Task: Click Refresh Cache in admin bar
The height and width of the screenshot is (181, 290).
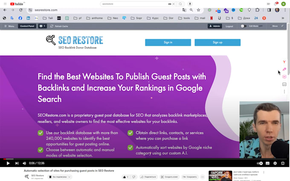Action: coord(59,26)
